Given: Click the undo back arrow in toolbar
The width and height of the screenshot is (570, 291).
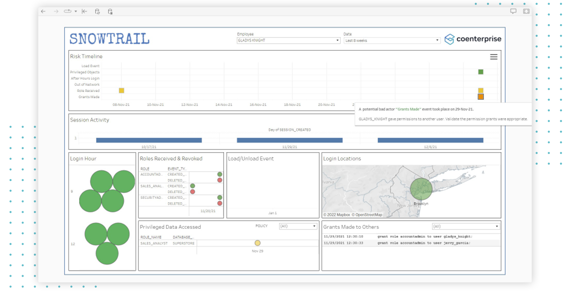Looking at the screenshot, I should [43, 11].
